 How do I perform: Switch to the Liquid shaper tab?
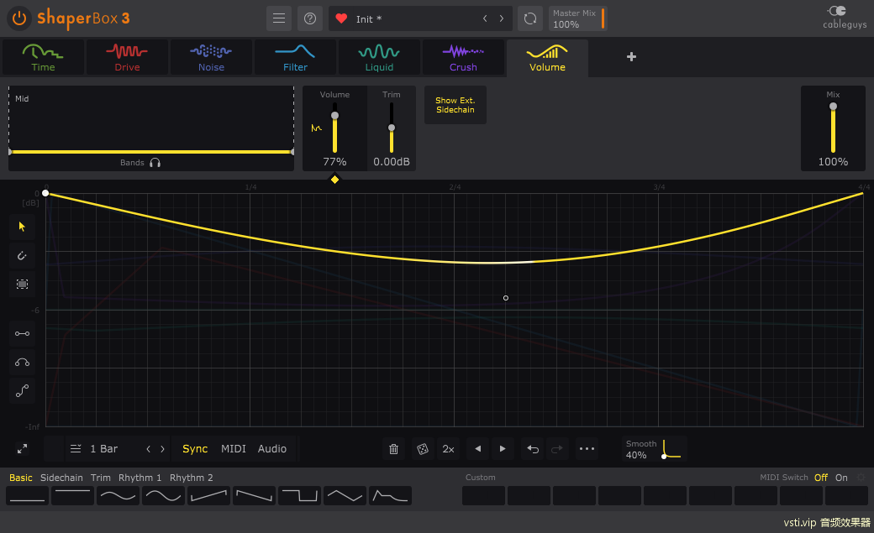[379, 57]
